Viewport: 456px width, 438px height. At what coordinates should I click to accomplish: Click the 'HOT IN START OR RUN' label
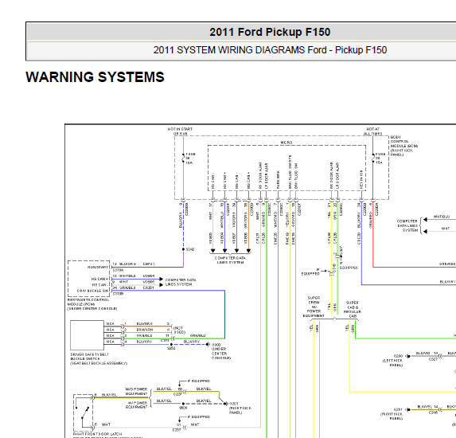pos(180,131)
